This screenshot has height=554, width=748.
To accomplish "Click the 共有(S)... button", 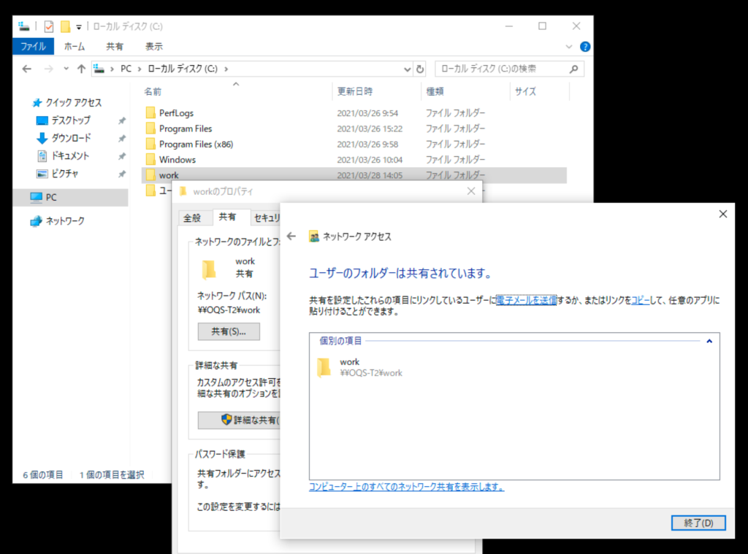I will coord(229,331).
